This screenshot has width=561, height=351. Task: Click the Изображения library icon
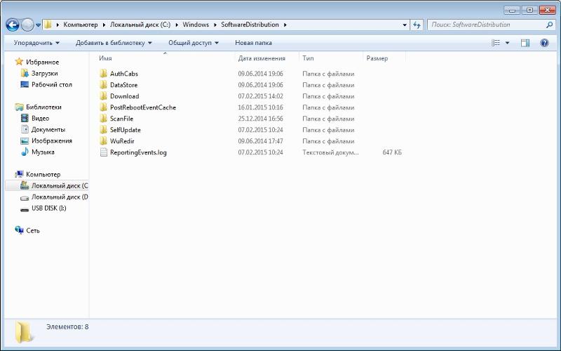(25, 141)
